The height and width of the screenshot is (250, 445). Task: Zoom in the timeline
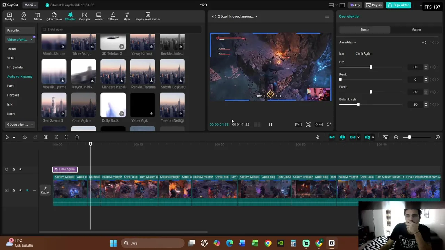438,137
